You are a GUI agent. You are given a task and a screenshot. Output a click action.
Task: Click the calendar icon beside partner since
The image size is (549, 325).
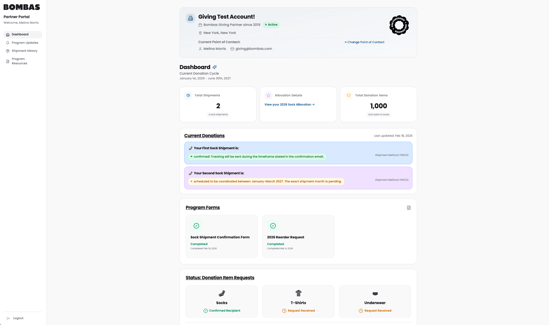click(x=200, y=25)
